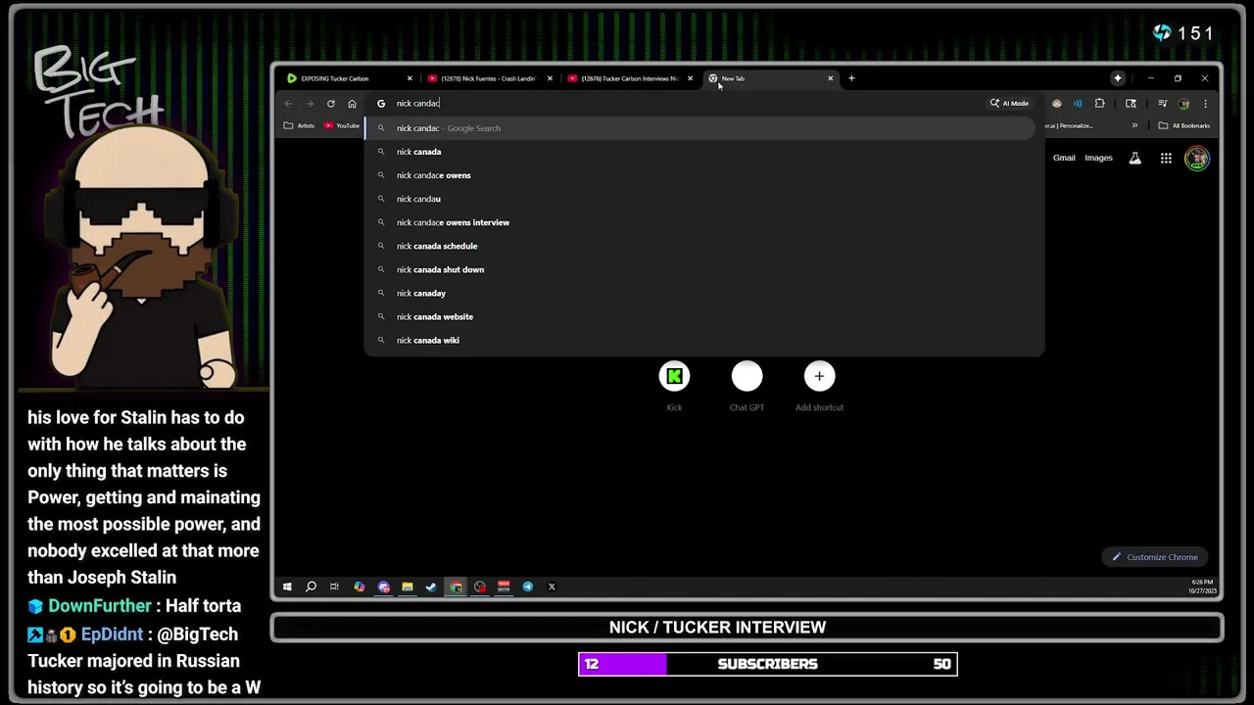Screen dimensions: 1254x705
Task: Open the Windows Start menu
Action: pos(287,587)
